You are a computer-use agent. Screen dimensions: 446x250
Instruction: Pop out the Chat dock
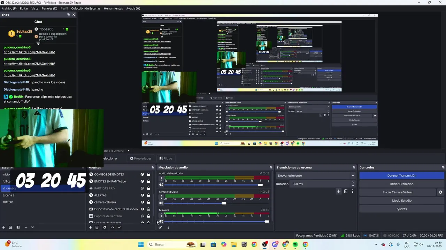68,15
